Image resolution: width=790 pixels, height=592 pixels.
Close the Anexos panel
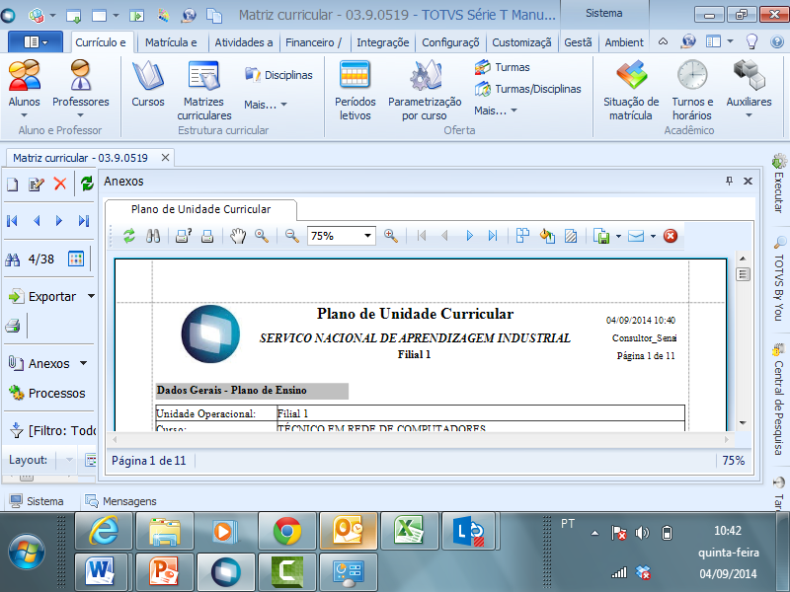point(749,182)
